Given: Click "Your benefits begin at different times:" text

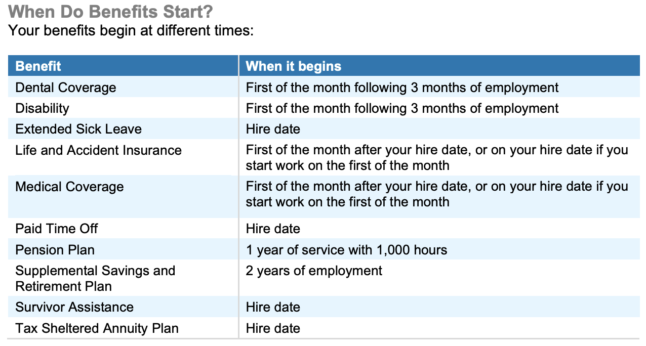Looking at the screenshot, I should click(x=131, y=30).
